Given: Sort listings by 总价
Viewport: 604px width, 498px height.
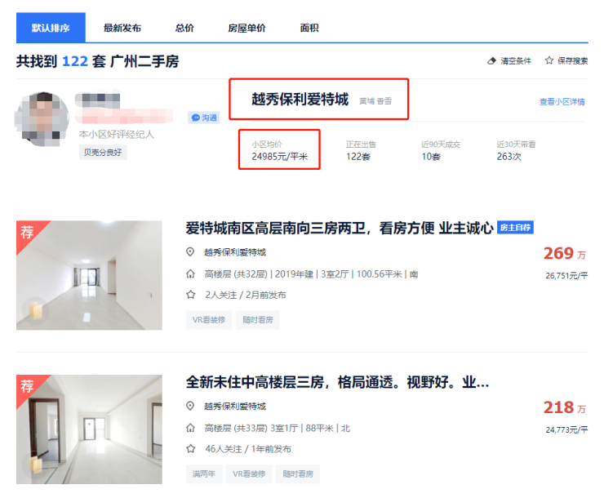Looking at the screenshot, I should [184, 28].
